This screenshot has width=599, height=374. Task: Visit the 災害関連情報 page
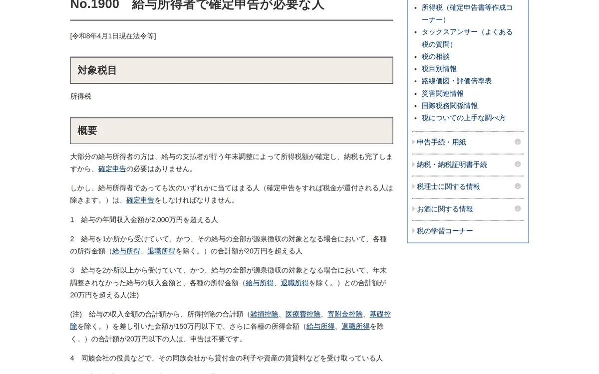(443, 93)
